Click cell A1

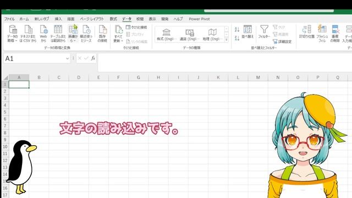coord(19,84)
